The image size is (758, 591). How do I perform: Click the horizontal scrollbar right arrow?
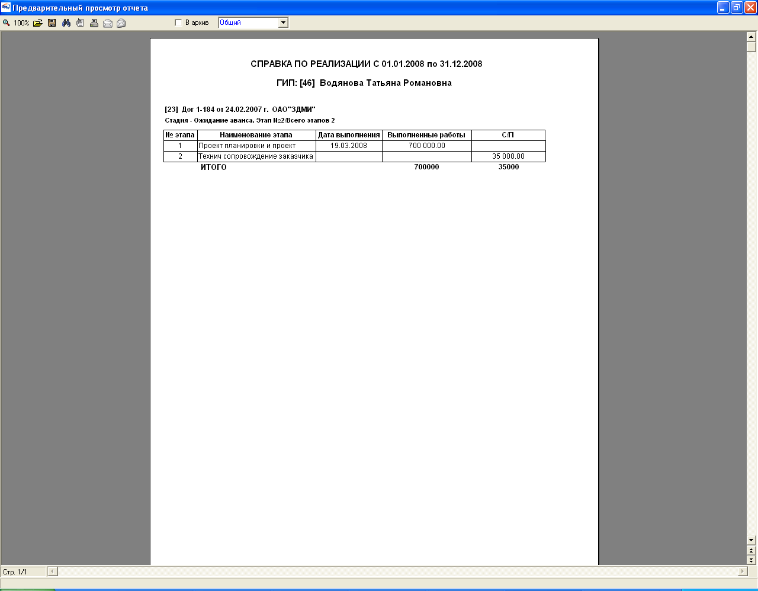(x=743, y=571)
